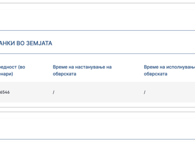This screenshot has width=195, height=148.
Task: Click the "едност (во енари)" column header
Action: [13, 71]
